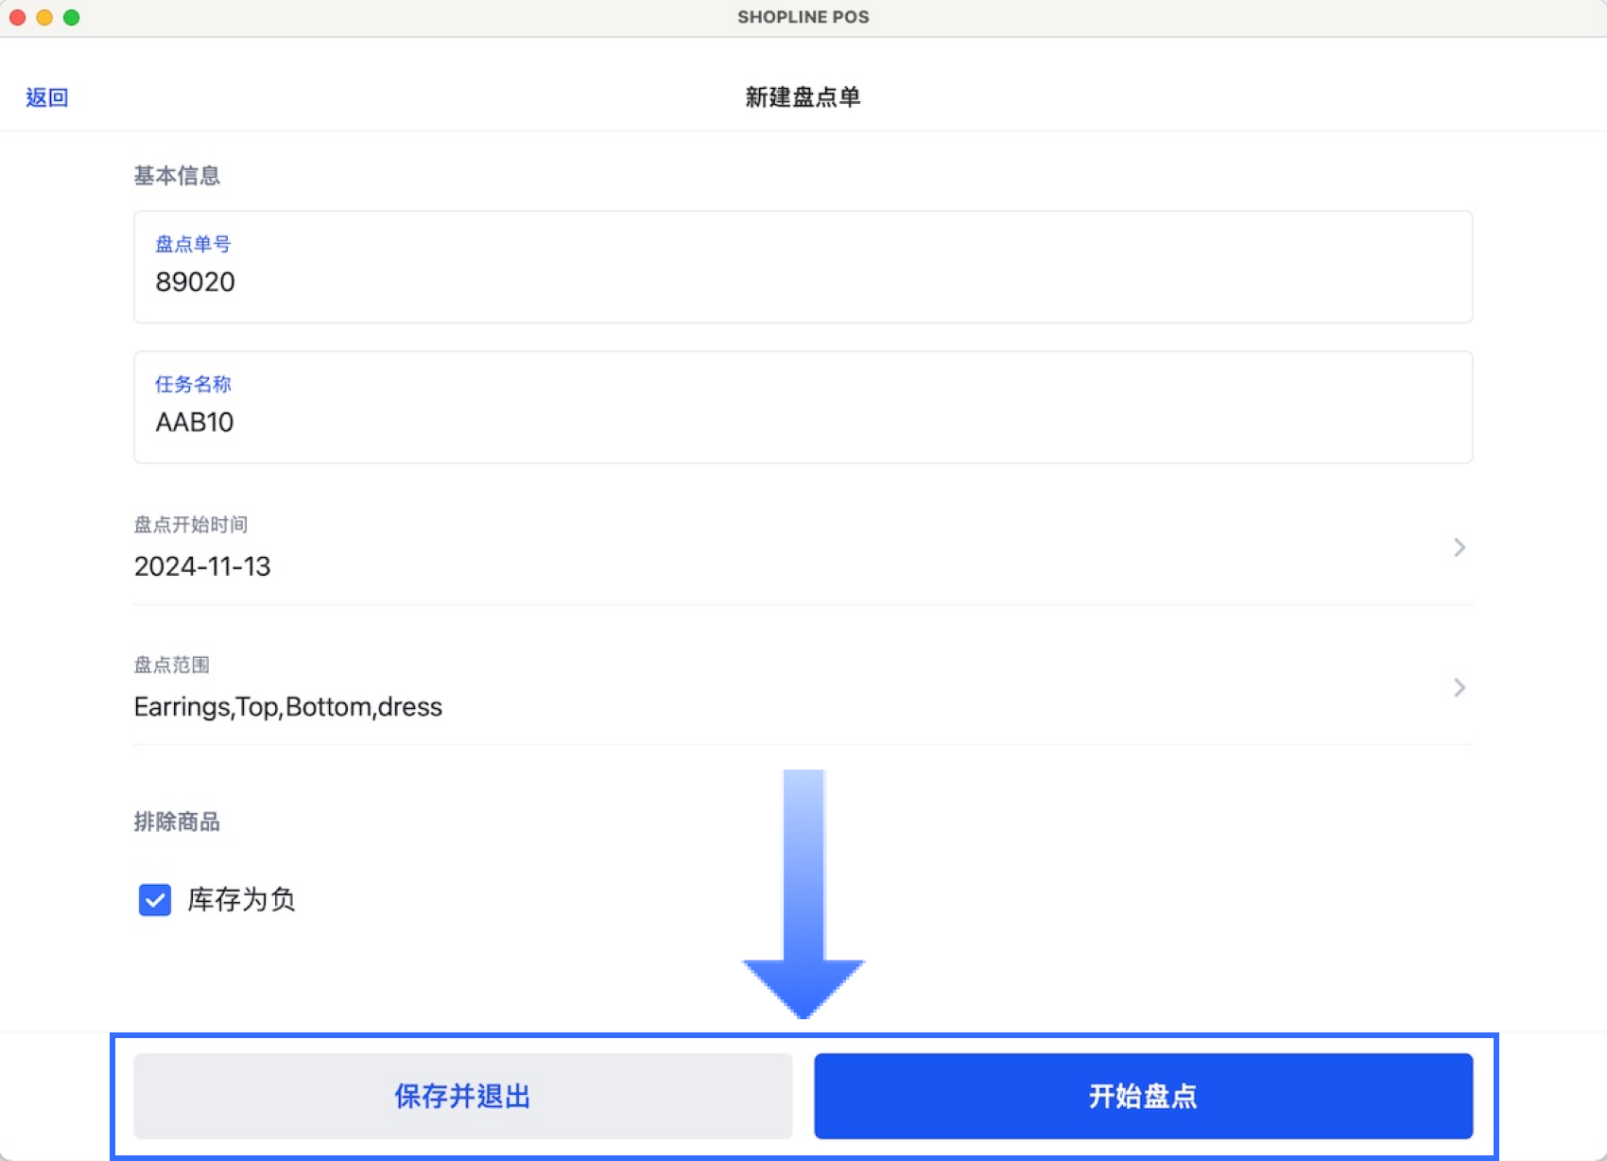1607x1161 pixels.
Task: Maximize the SHOPLINE POS window
Action: pyautogui.click(x=72, y=17)
